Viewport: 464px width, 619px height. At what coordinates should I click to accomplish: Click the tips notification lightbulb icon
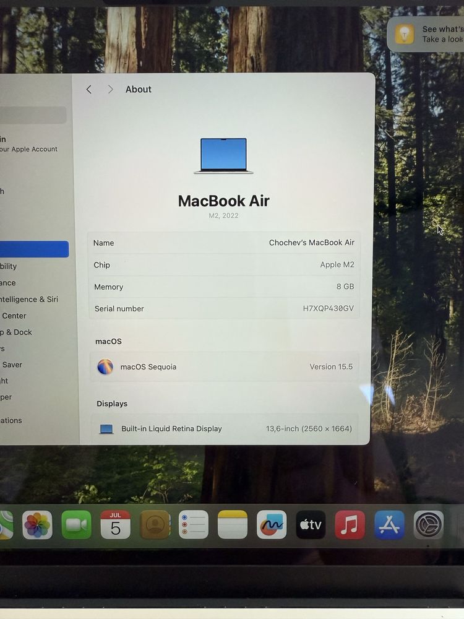405,34
